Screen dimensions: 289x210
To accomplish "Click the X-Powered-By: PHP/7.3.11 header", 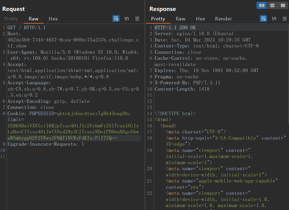I will (x=187, y=83).
